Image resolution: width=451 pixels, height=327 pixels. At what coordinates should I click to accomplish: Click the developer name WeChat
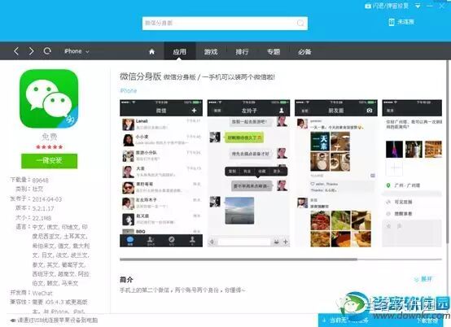pyautogui.click(x=42, y=293)
